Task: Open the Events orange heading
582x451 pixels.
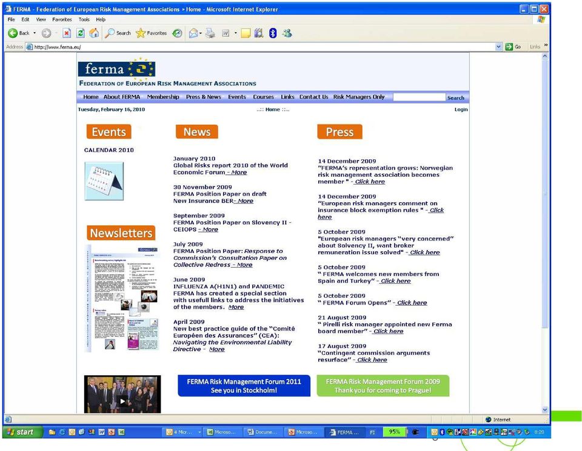Action: [109, 132]
